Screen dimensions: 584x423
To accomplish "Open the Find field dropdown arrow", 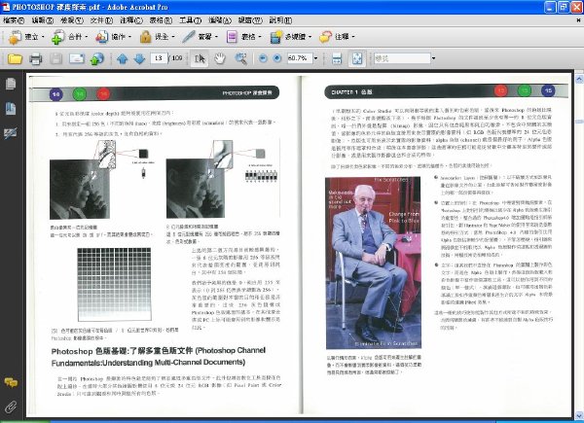I will (x=433, y=58).
